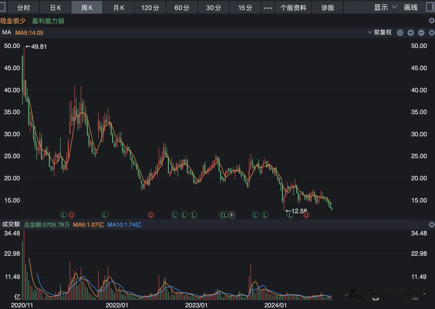
Task: Select the 60分 period tab
Action: (181, 7)
